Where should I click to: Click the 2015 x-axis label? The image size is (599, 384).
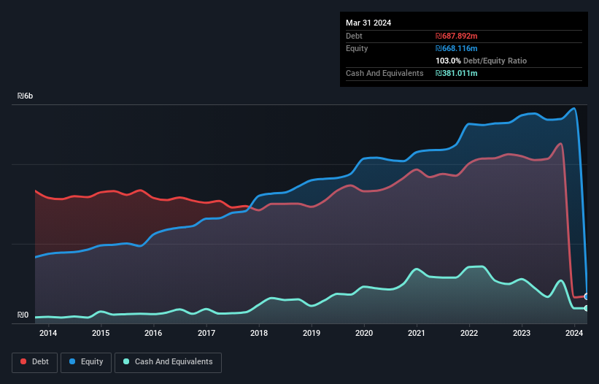[101, 333]
